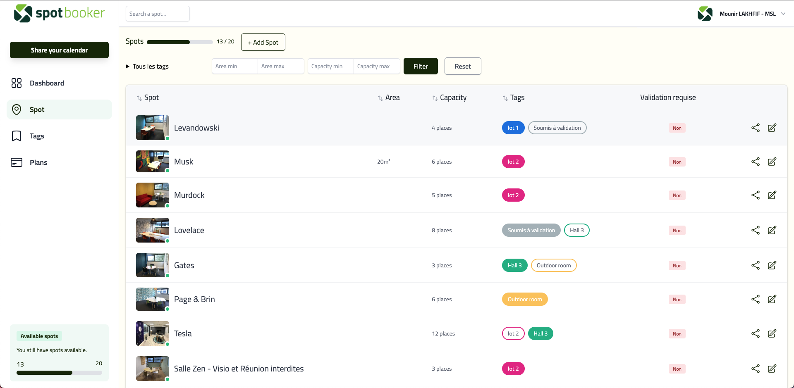Click the spotbooker logo
This screenshot has width=794, height=388.
(59, 13)
